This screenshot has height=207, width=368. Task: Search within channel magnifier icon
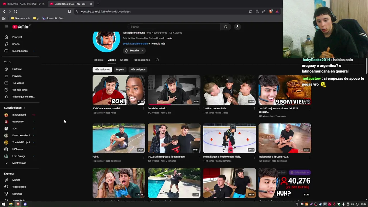click(157, 60)
